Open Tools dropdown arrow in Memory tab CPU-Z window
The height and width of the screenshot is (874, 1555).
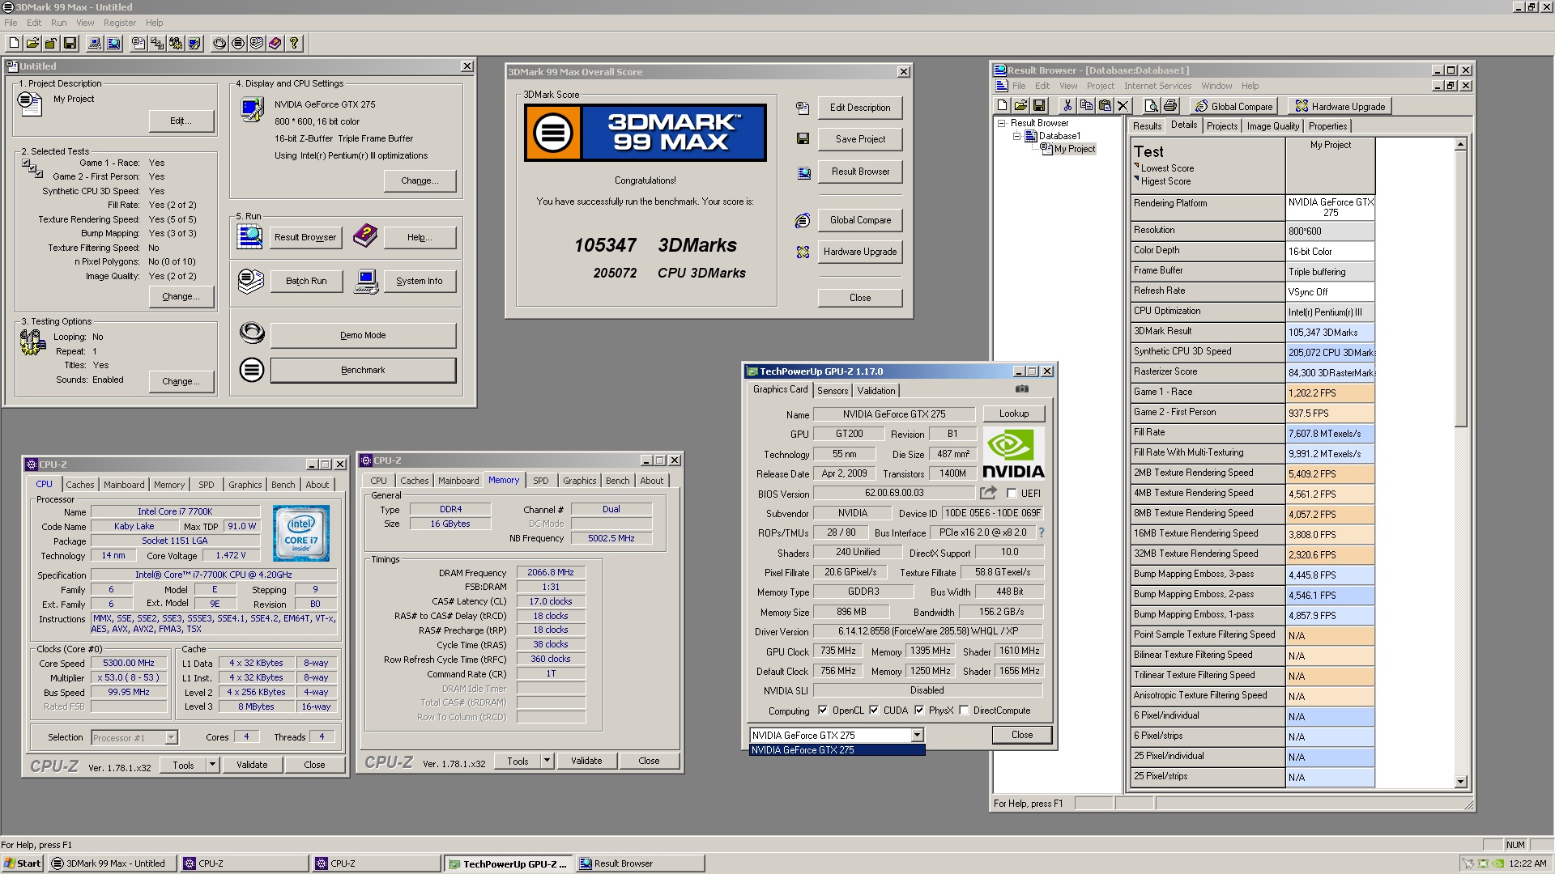[547, 761]
